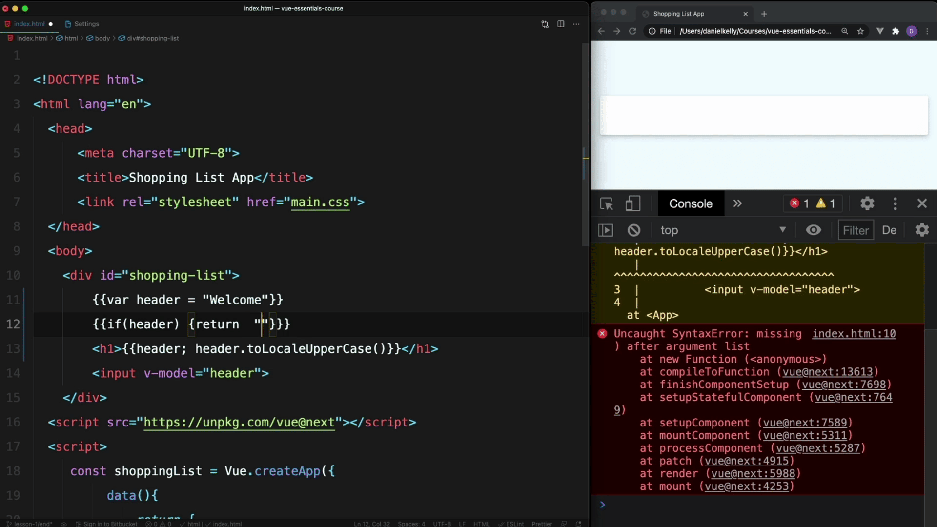This screenshot has width=937, height=527.
Task: Open the unpkg.com/vue@next script URL
Action: pyautogui.click(x=239, y=422)
